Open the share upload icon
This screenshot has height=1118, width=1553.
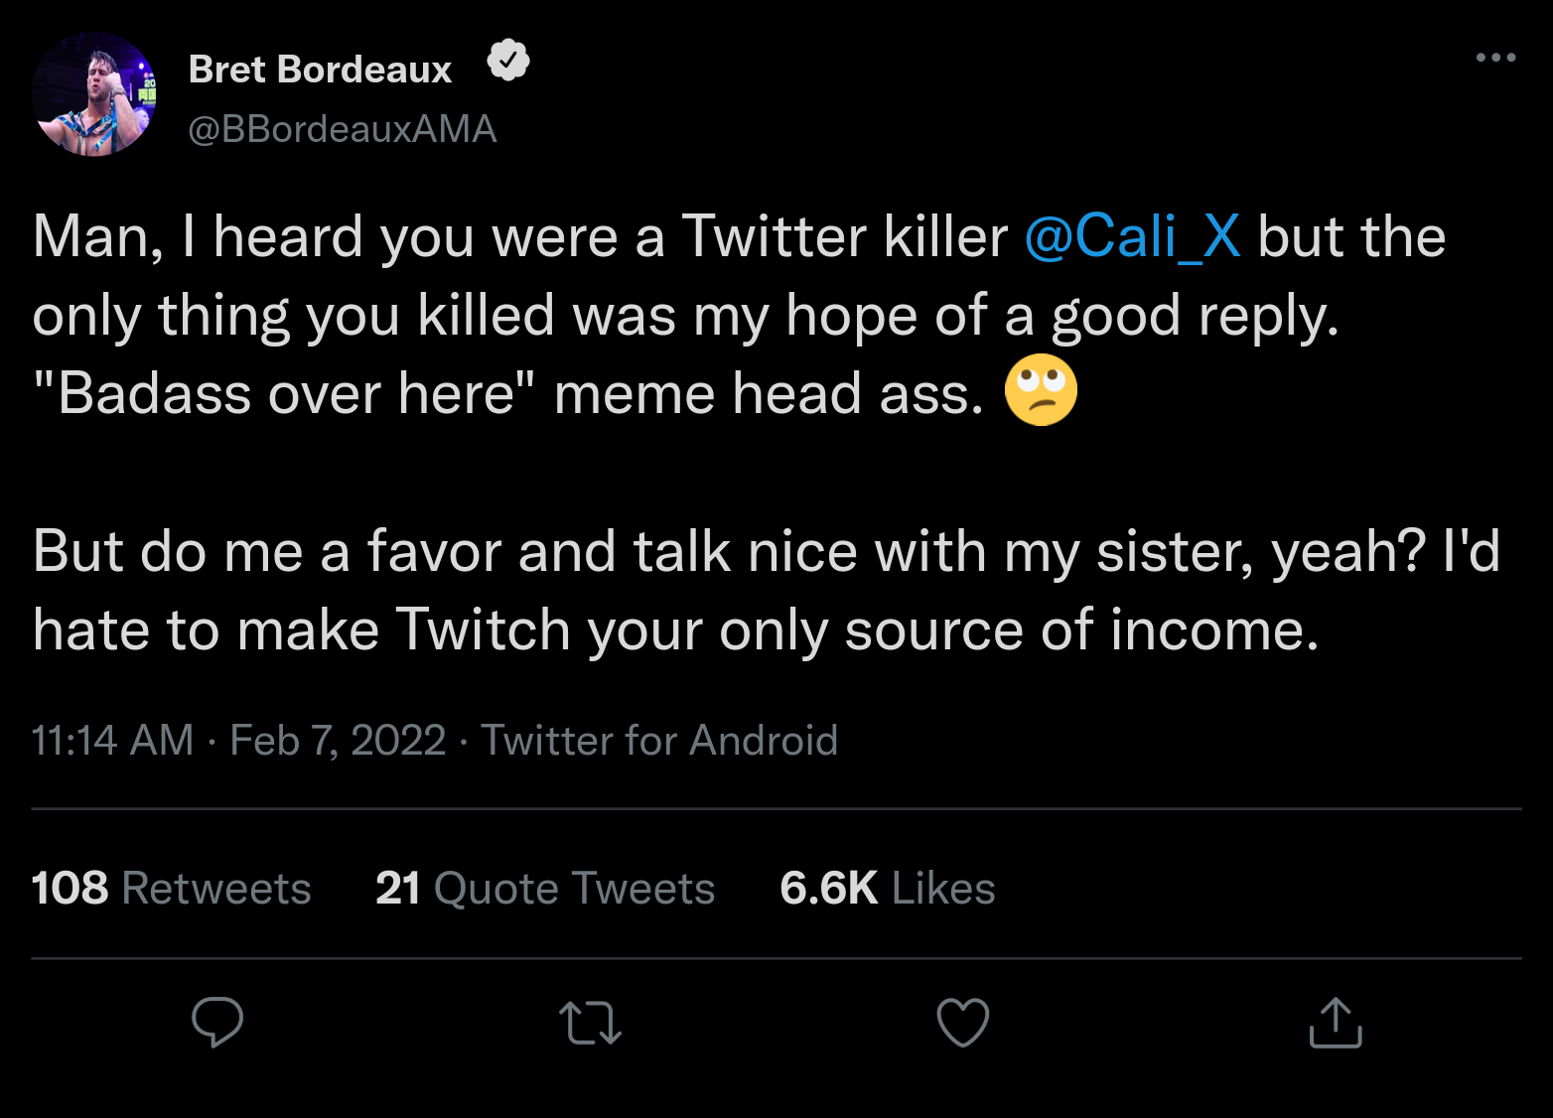coord(1335,1023)
